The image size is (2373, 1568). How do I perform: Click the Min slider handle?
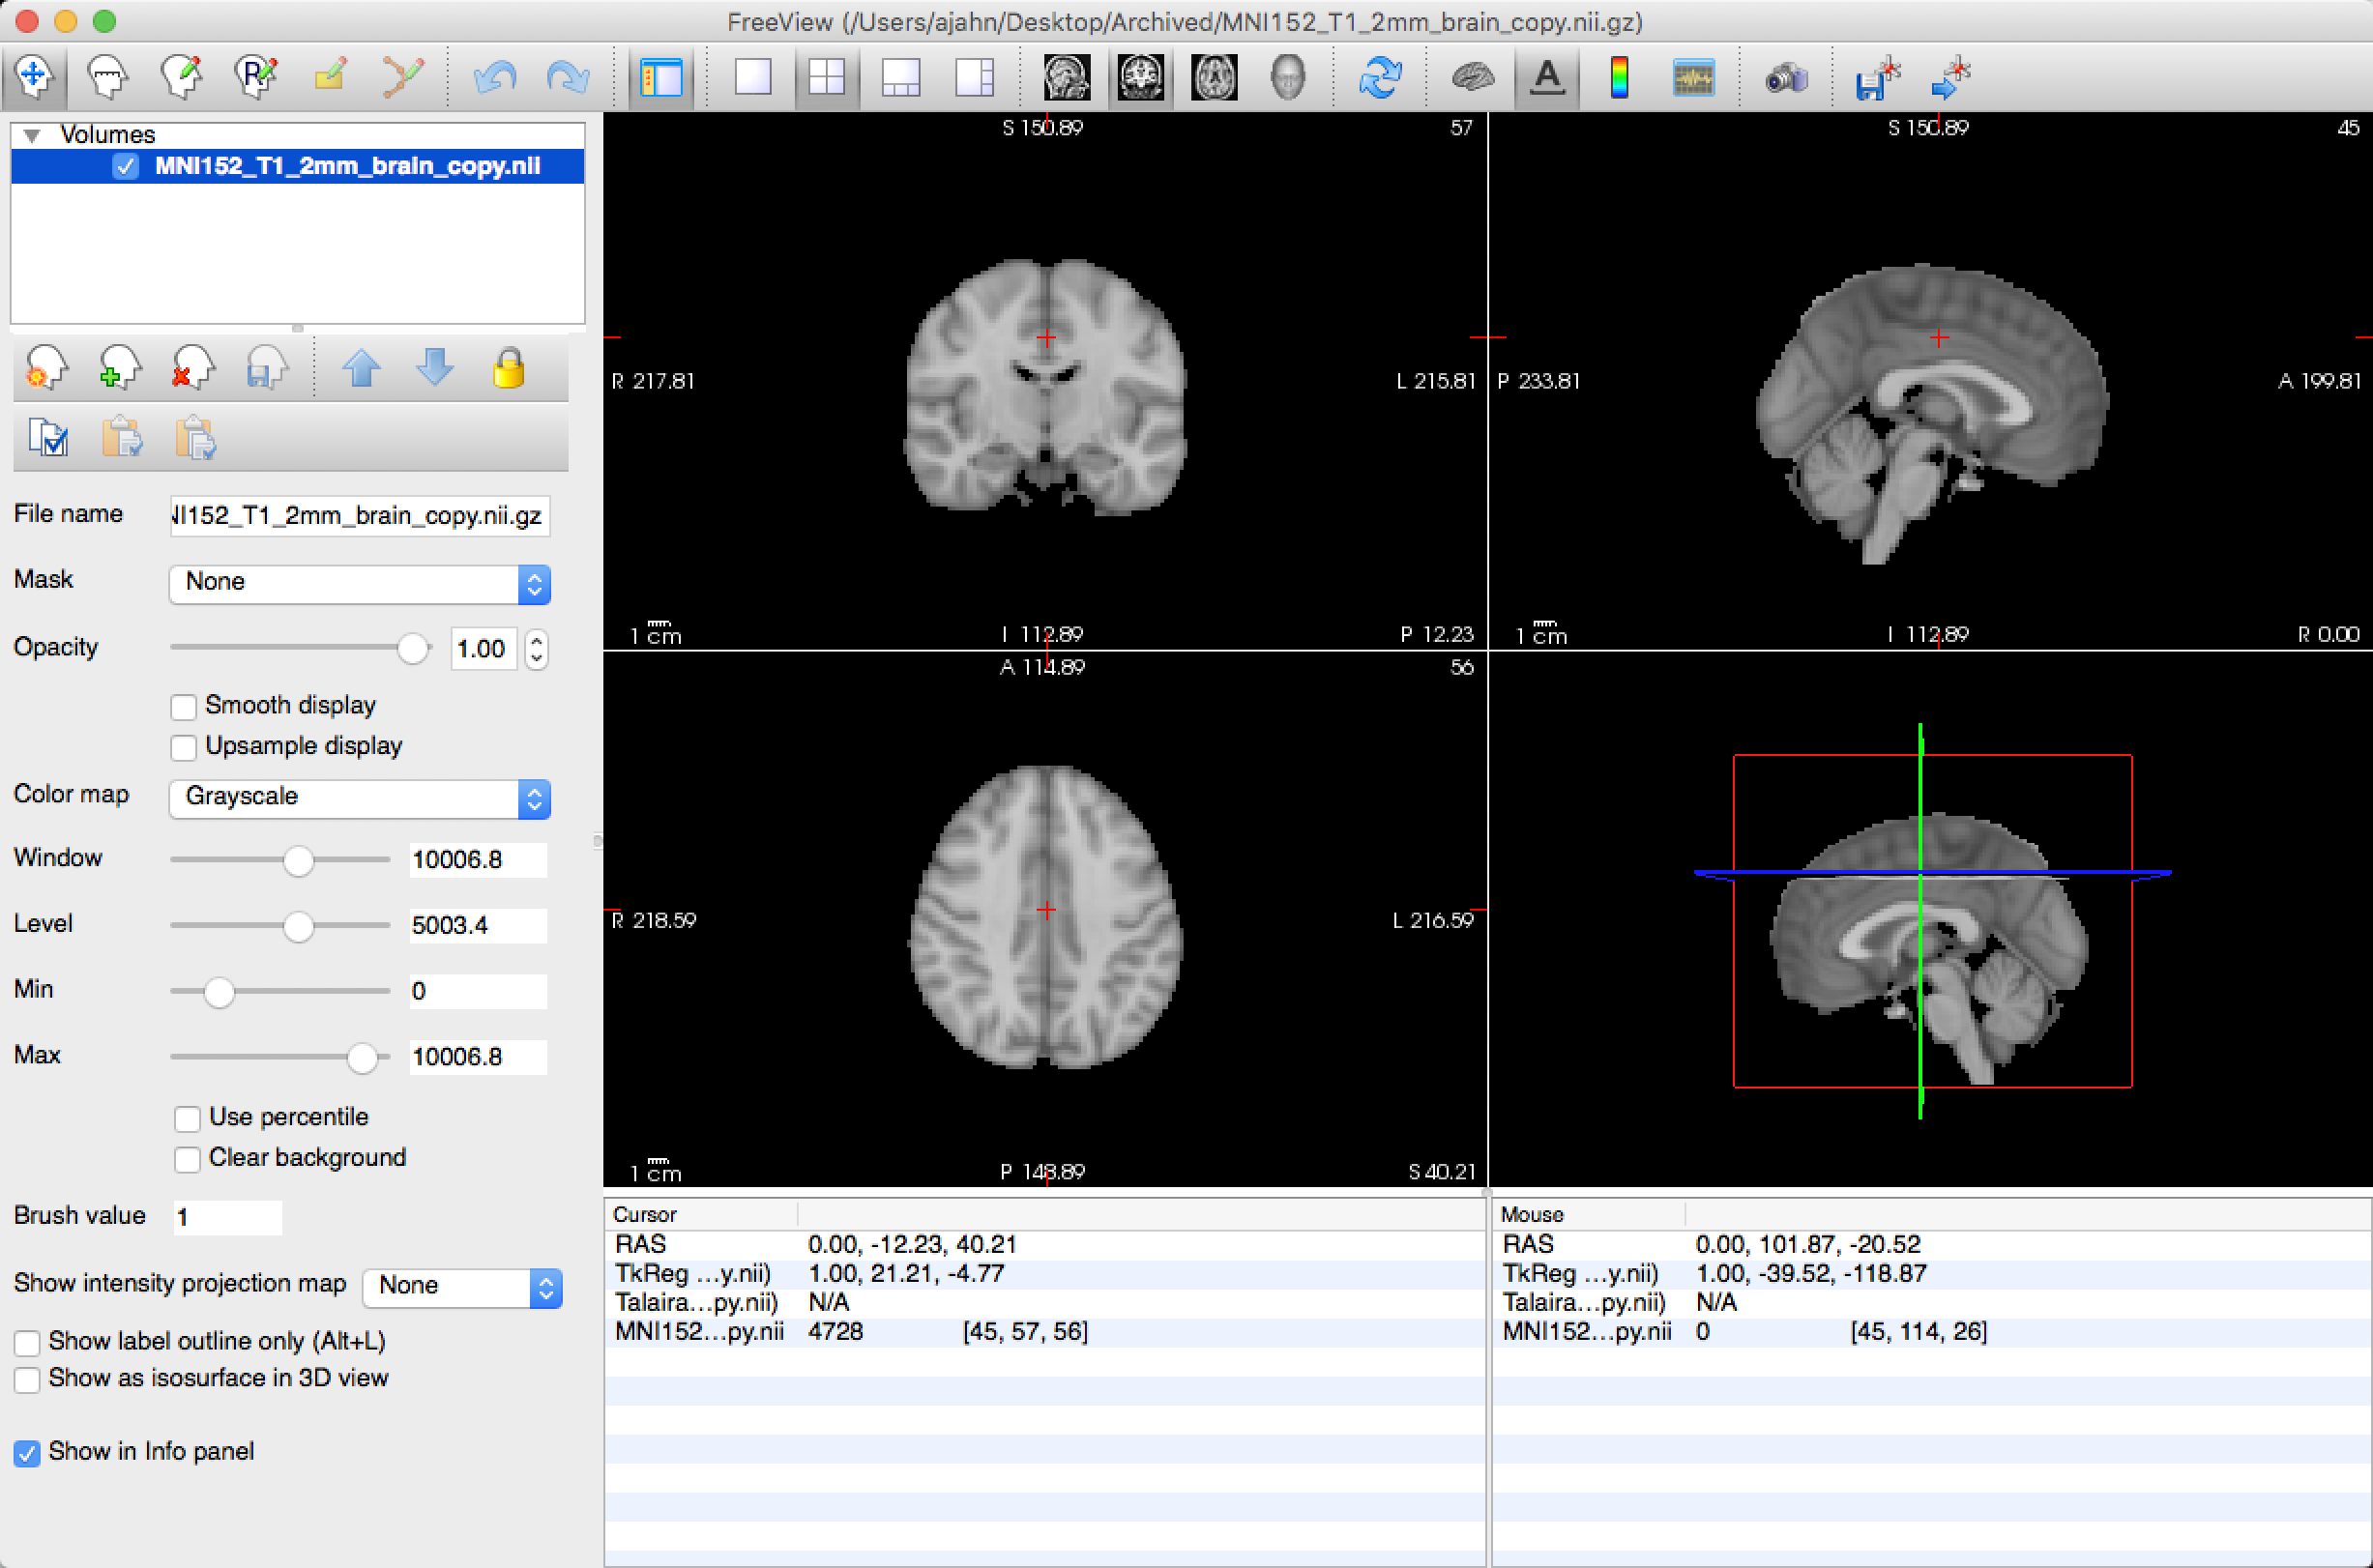point(219,992)
